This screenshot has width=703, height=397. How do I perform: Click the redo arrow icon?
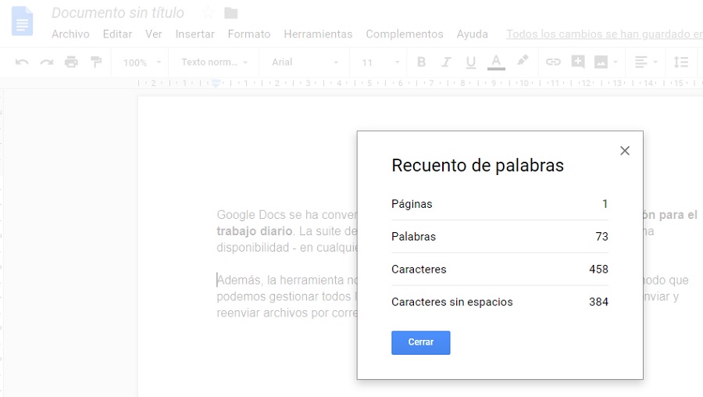click(47, 63)
